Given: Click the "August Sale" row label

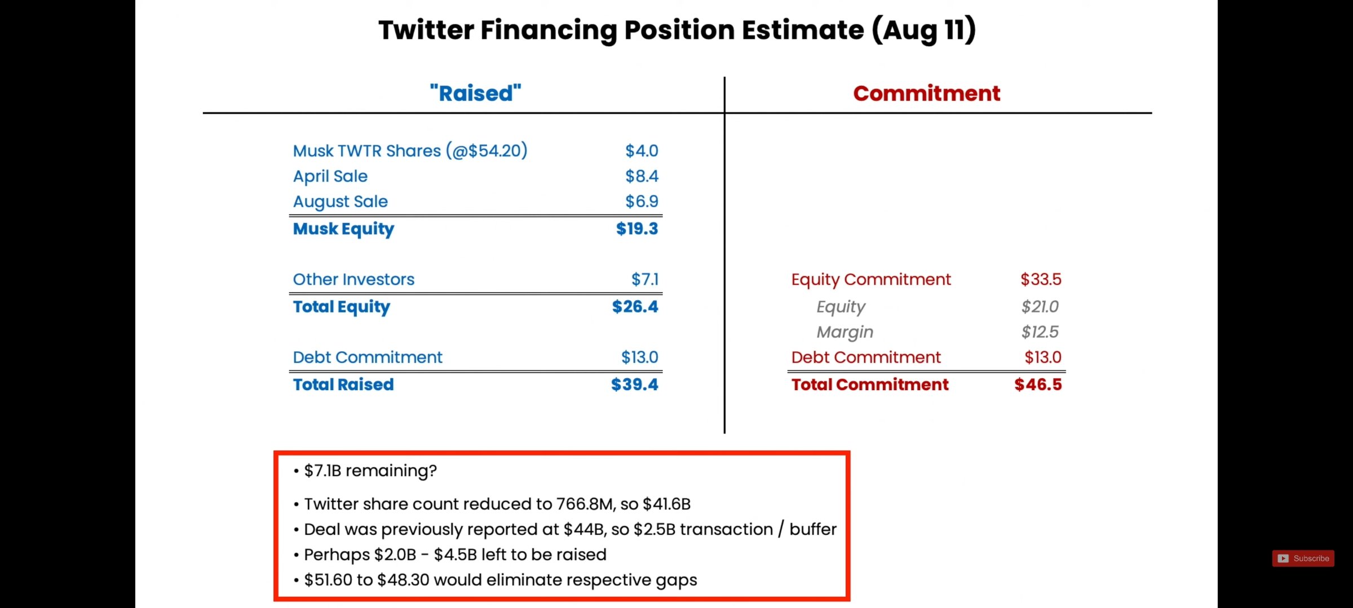Looking at the screenshot, I should 340,202.
